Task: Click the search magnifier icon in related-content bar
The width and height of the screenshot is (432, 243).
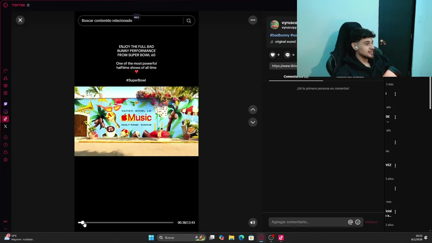Action: [x=189, y=21]
